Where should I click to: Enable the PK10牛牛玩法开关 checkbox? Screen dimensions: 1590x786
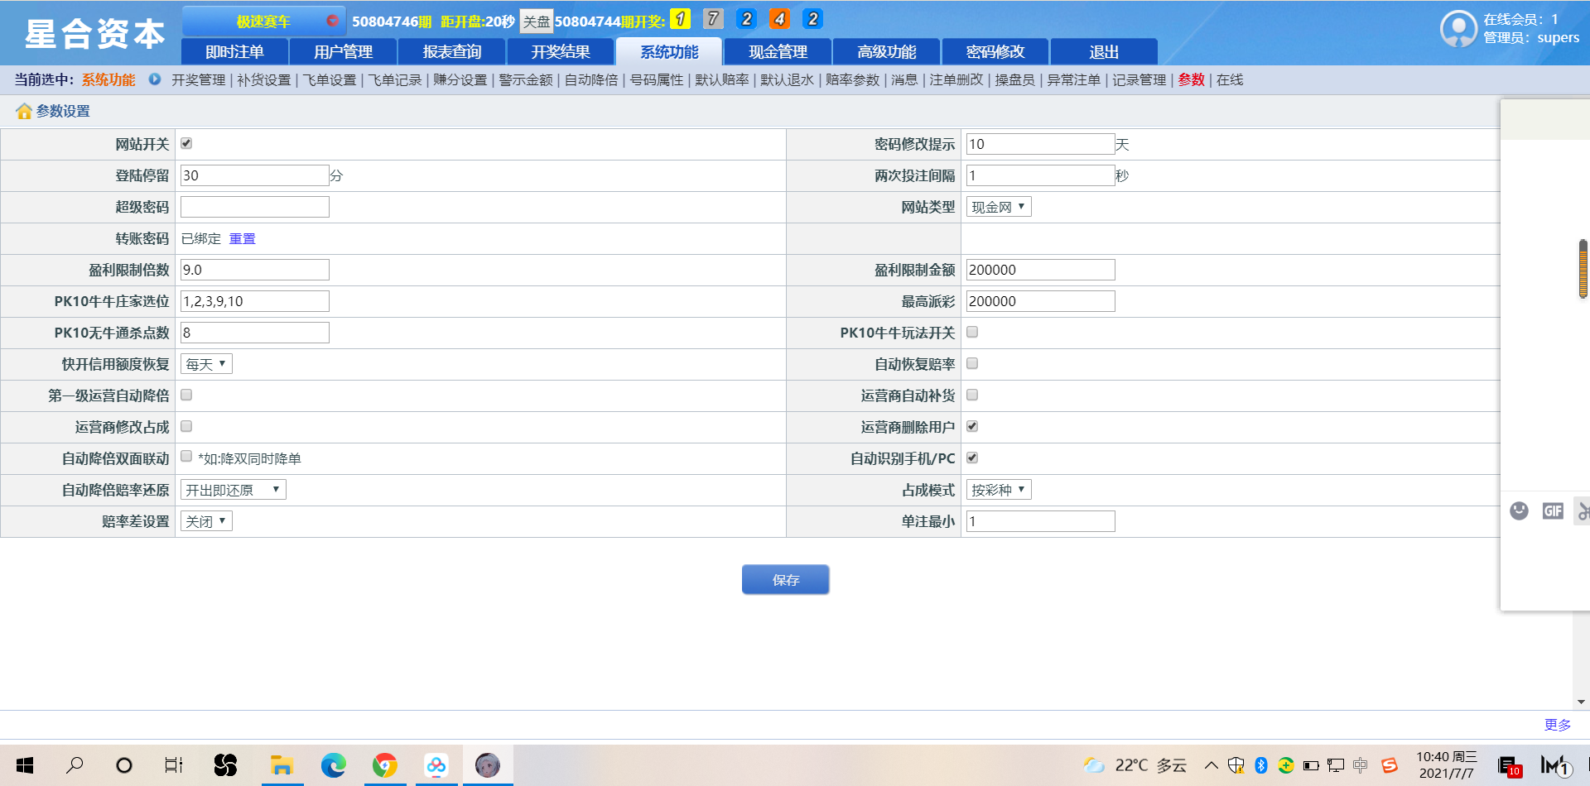tap(972, 332)
